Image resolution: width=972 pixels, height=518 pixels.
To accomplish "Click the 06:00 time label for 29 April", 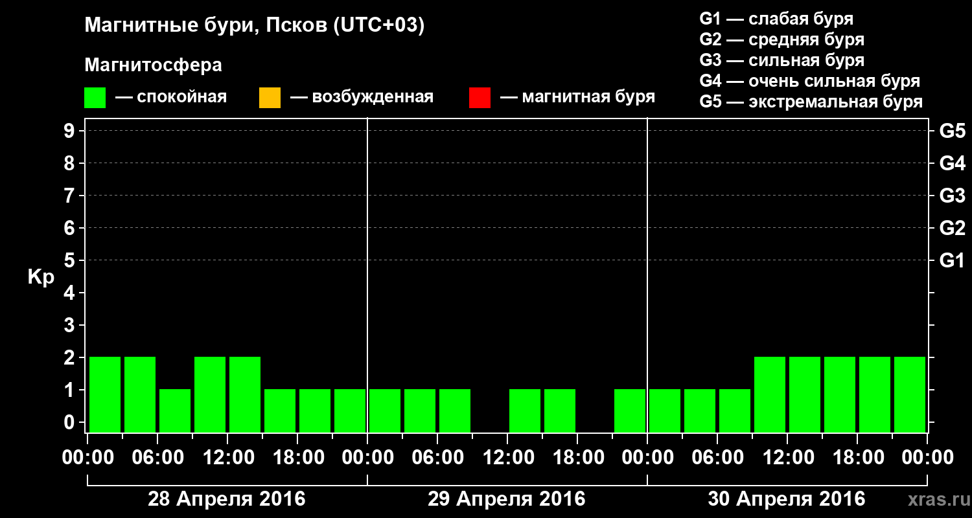I will click(x=437, y=457).
